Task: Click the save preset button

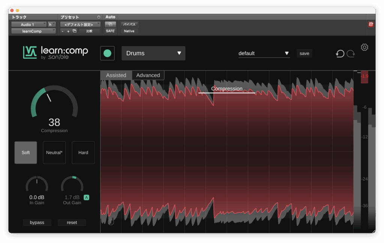Action: point(304,53)
